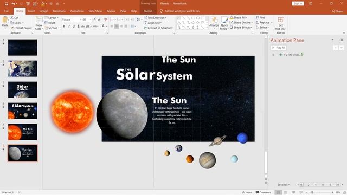Center the text

(117, 27)
